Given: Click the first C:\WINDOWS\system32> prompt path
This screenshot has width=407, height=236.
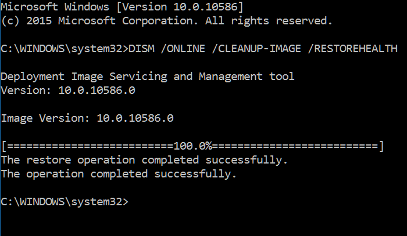Looking at the screenshot, I should point(65,49).
